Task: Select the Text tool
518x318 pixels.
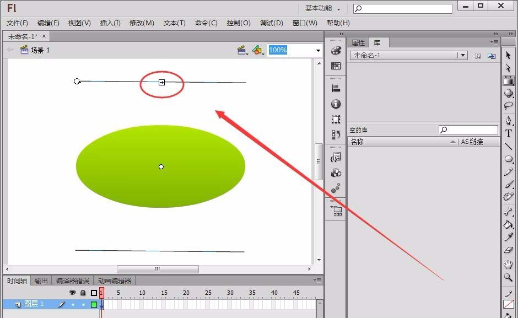Action: (508, 133)
